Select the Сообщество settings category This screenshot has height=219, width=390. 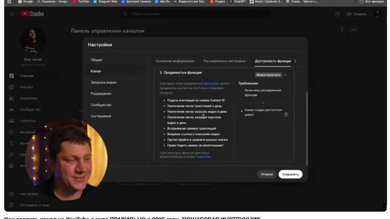click(101, 105)
